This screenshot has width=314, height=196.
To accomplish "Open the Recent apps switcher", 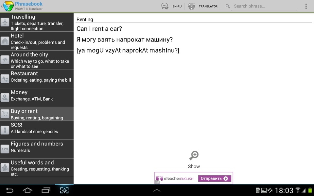I will click(x=46, y=190).
